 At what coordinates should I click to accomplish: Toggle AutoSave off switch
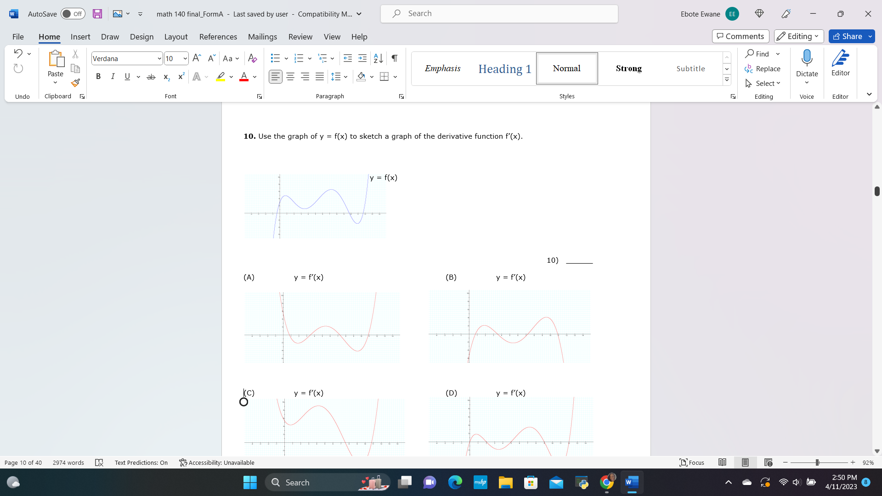coord(73,14)
